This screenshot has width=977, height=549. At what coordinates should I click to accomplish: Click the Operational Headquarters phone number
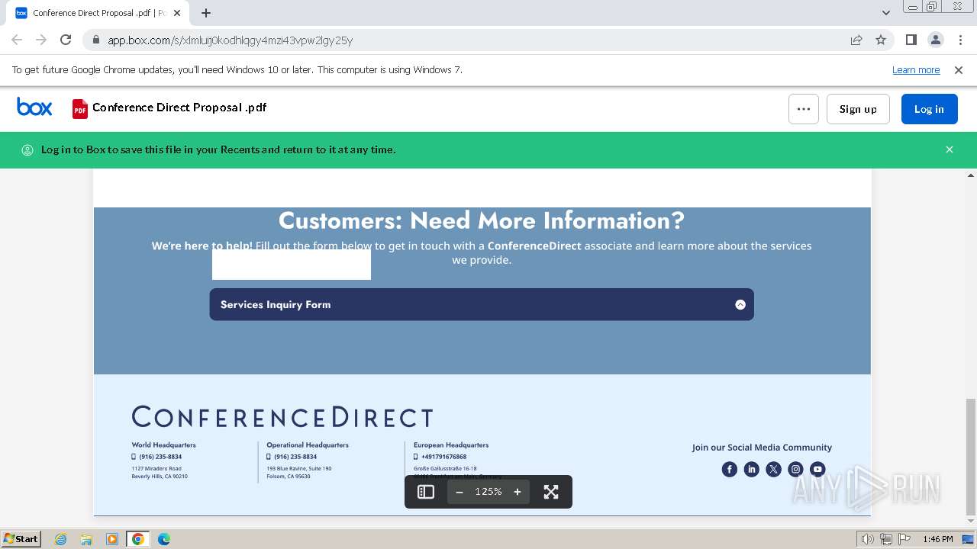(295, 457)
